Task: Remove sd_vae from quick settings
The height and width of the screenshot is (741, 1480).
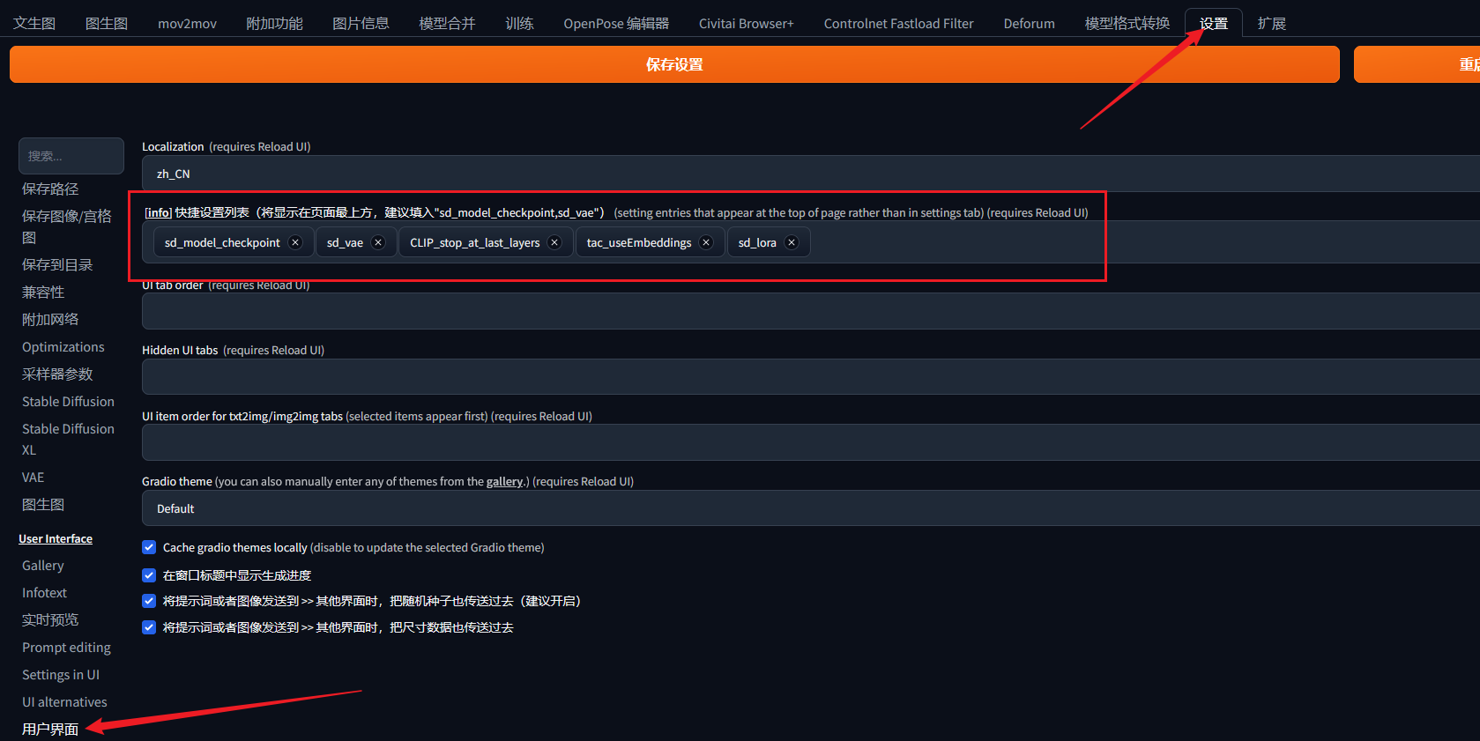Action: click(x=378, y=243)
